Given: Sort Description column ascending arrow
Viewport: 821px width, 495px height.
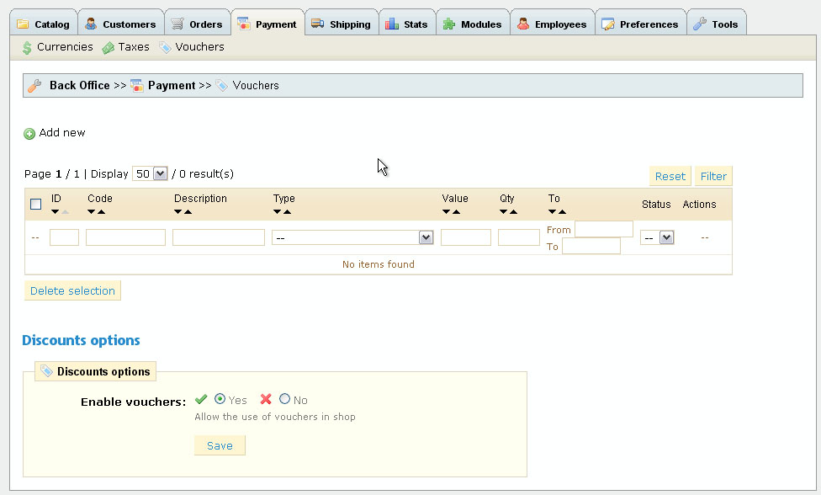Looking at the screenshot, I should [188, 212].
